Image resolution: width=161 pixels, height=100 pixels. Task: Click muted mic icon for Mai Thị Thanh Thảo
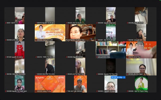127,91
